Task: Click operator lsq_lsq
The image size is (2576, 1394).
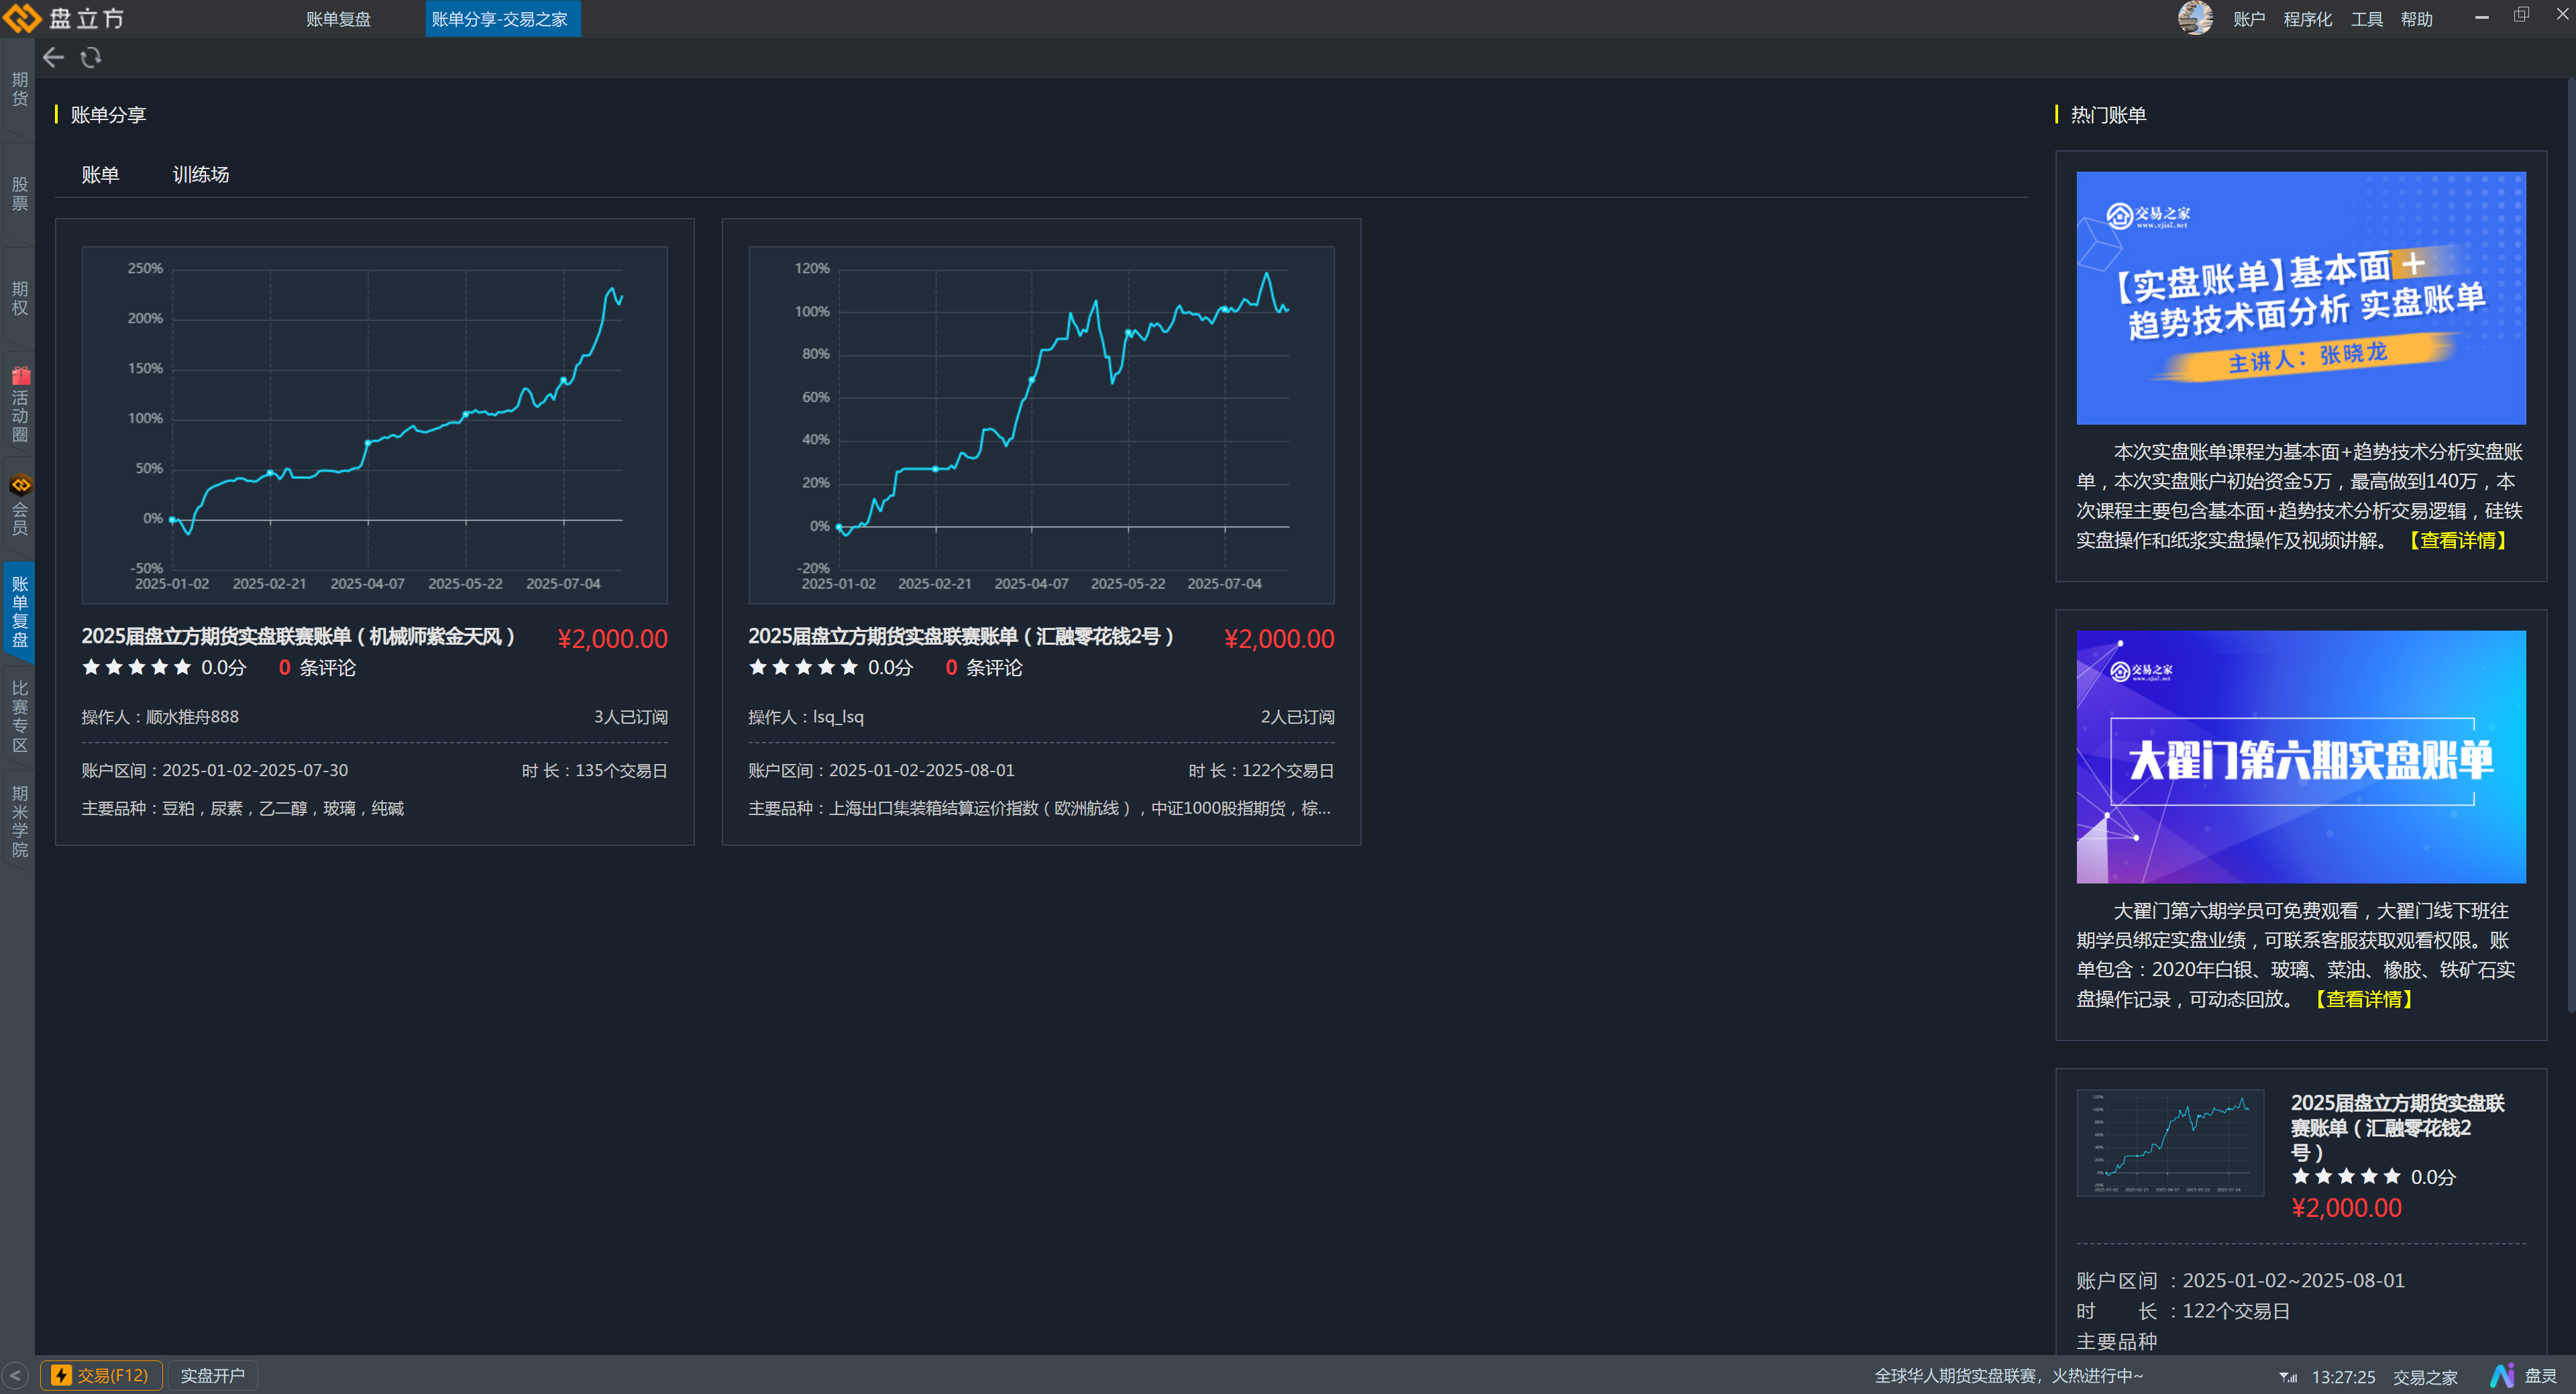Action: (838, 717)
